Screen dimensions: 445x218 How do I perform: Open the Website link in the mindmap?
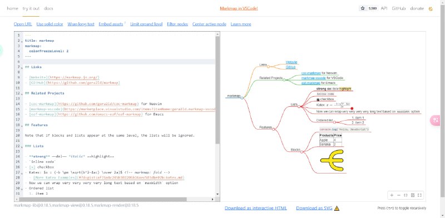291,62
